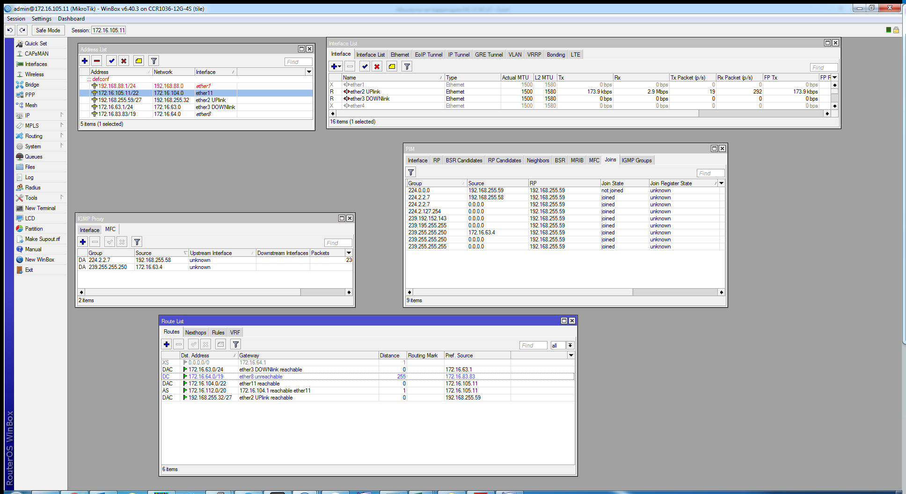The width and height of the screenshot is (906, 494).
Task: Click the undo arrow icon in main toolbar
Action: (x=10, y=30)
